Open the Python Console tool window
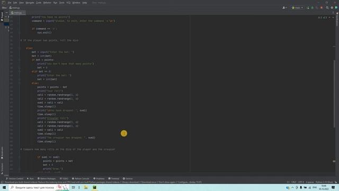Screen dimensions: 339x191 tap(81, 179)
